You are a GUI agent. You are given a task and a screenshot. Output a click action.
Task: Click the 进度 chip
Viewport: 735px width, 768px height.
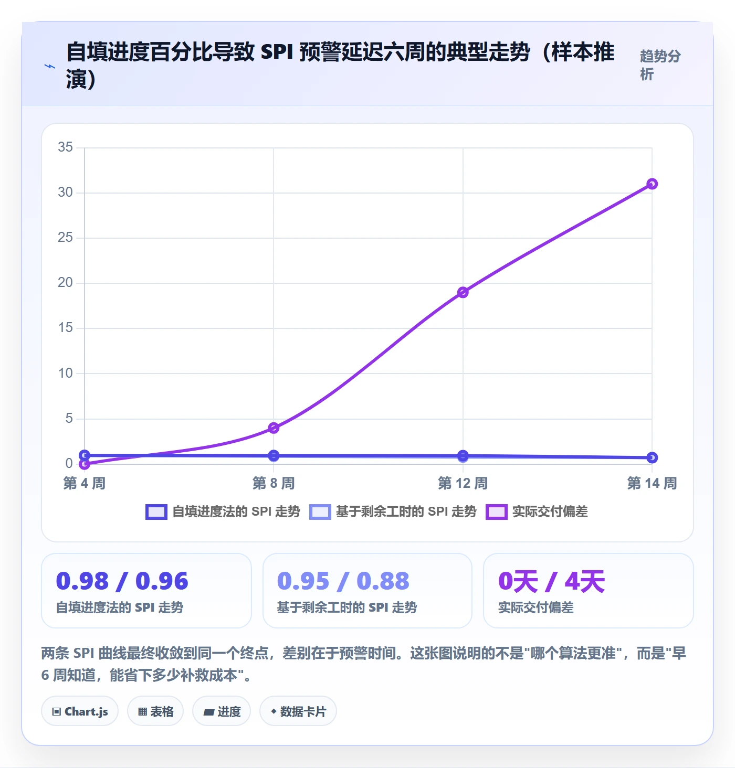pyautogui.click(x=222, y=711)
